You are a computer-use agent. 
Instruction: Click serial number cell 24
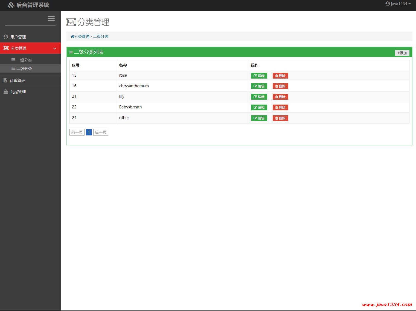click(x=93, y=118)
